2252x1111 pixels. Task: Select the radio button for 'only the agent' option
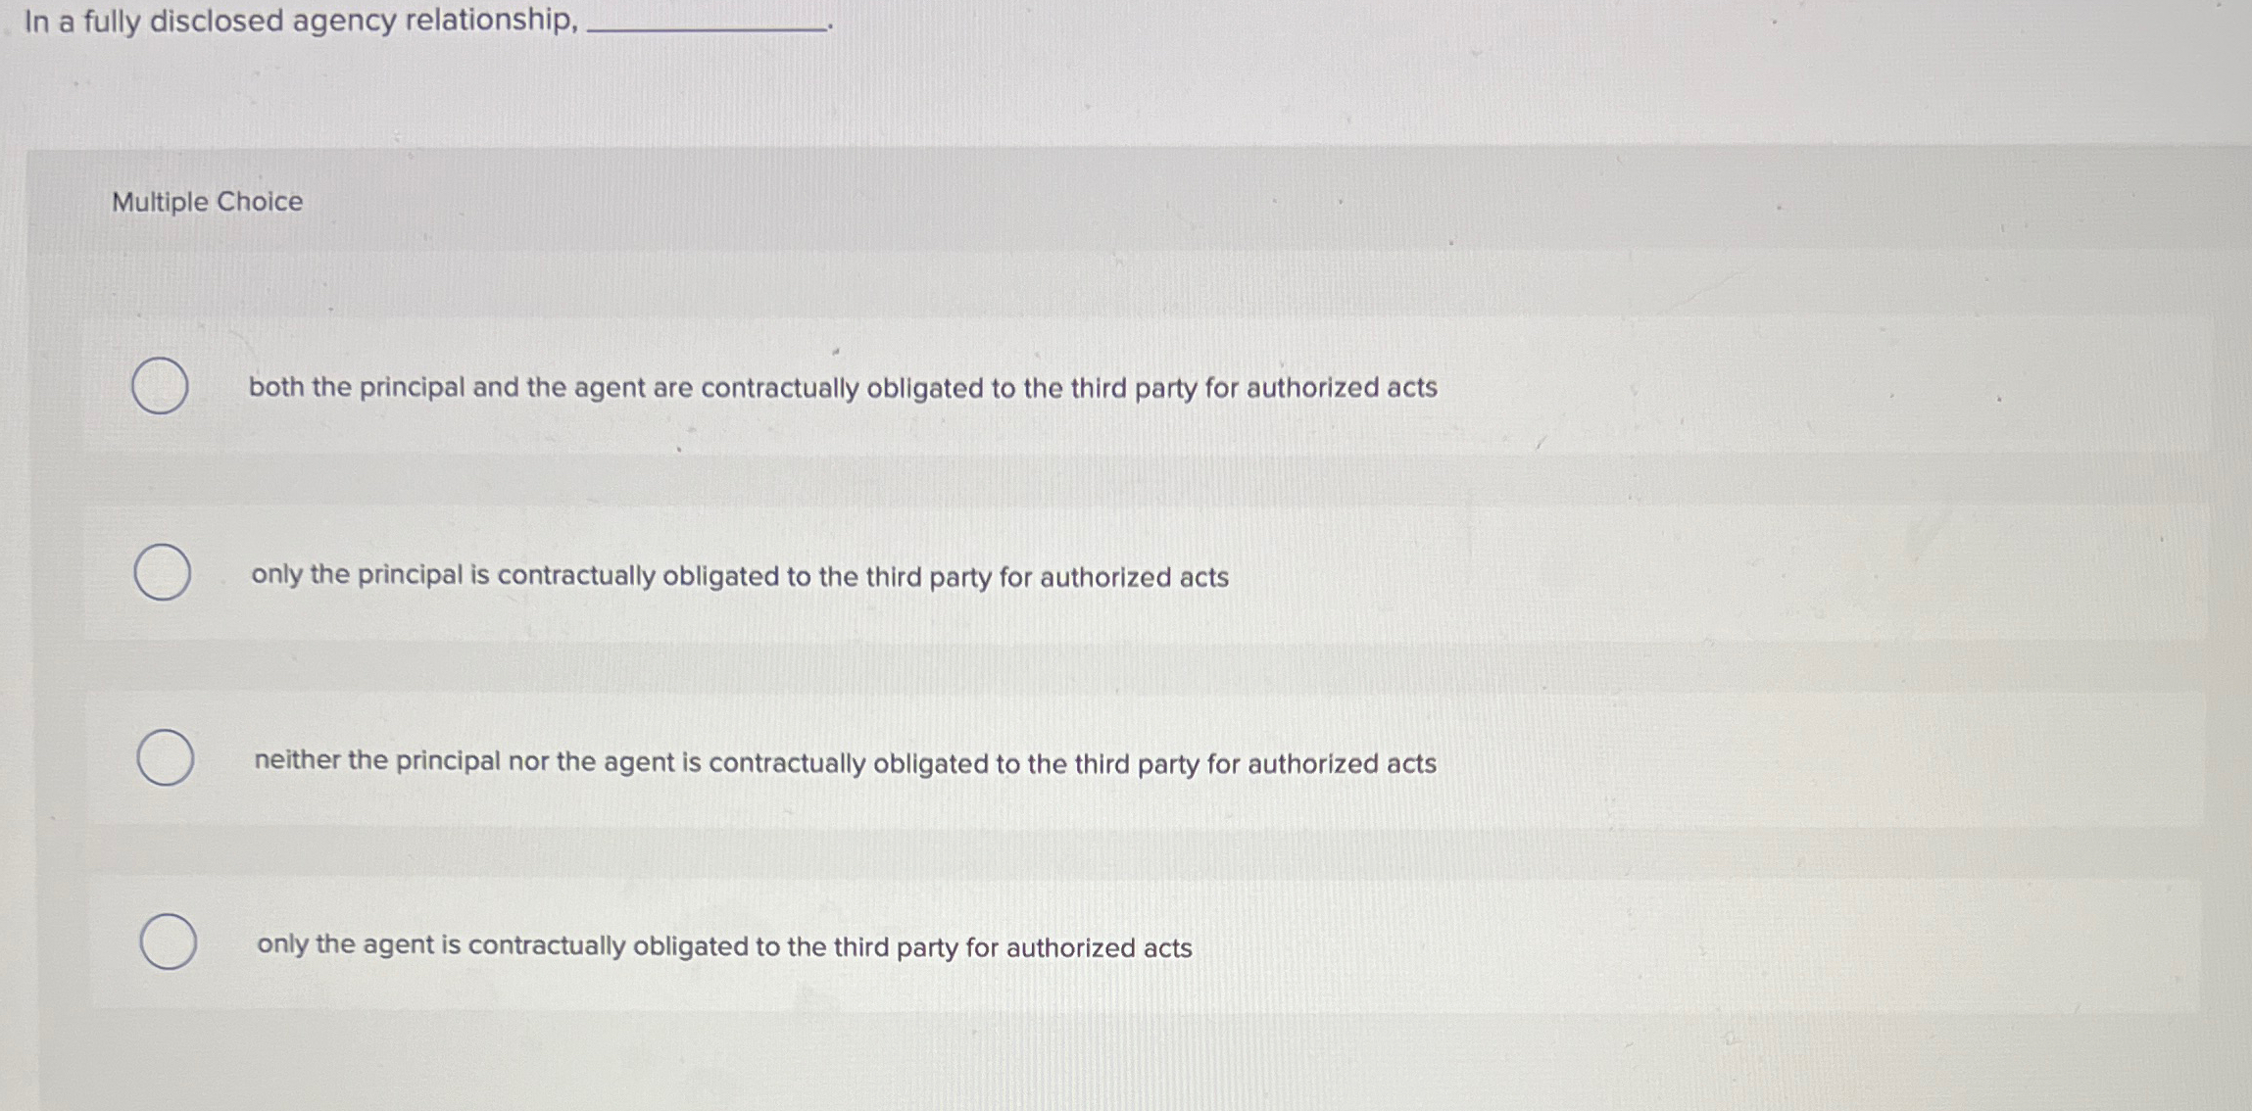click(168, 942)
